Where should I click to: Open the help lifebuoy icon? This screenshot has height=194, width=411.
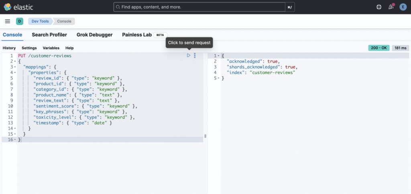pyautogui.click(x=378, y=7)
